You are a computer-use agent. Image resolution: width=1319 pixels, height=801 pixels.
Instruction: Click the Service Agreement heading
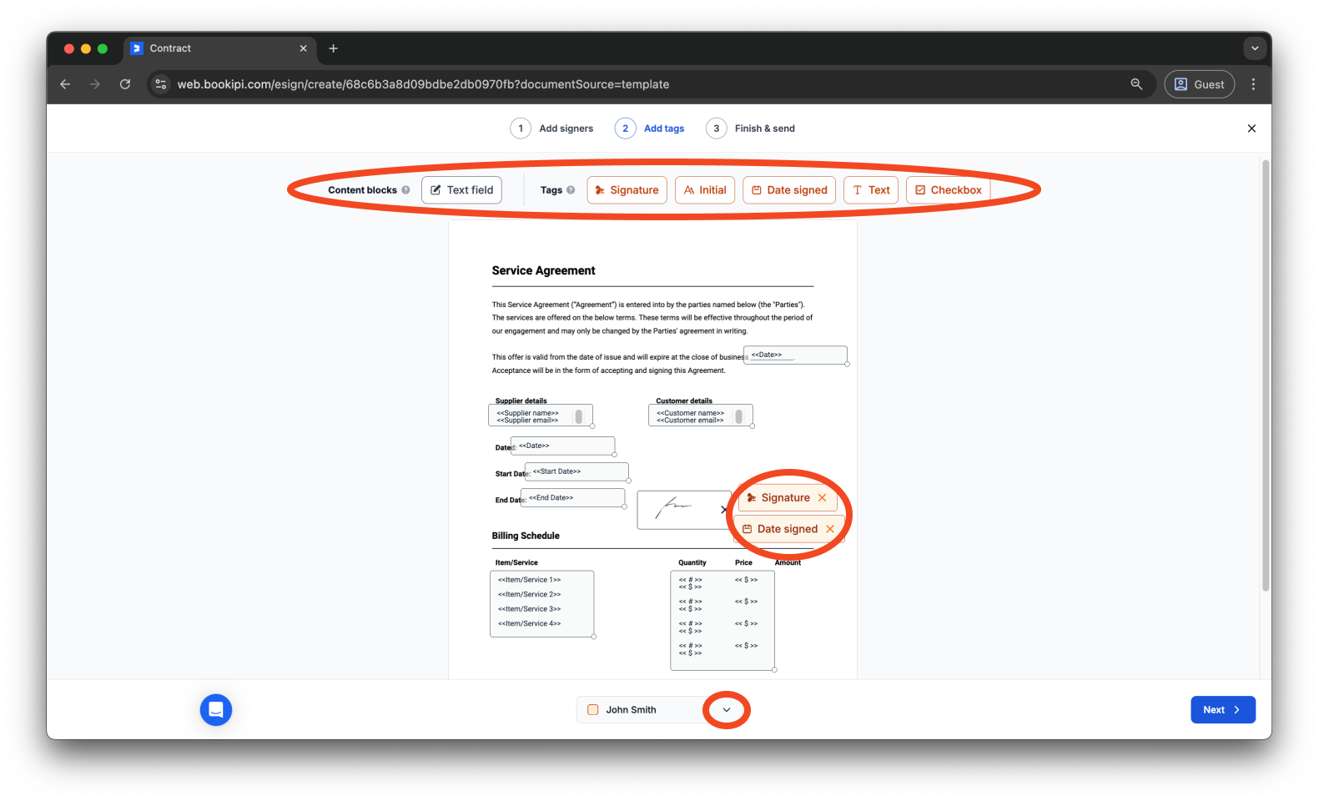(543, 270)
